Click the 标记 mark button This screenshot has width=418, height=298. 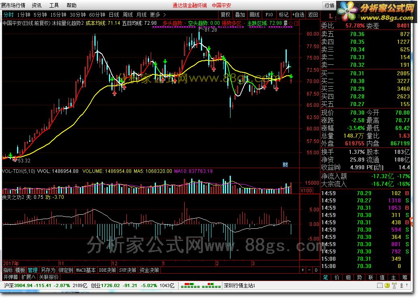click(x=284, y=15)
